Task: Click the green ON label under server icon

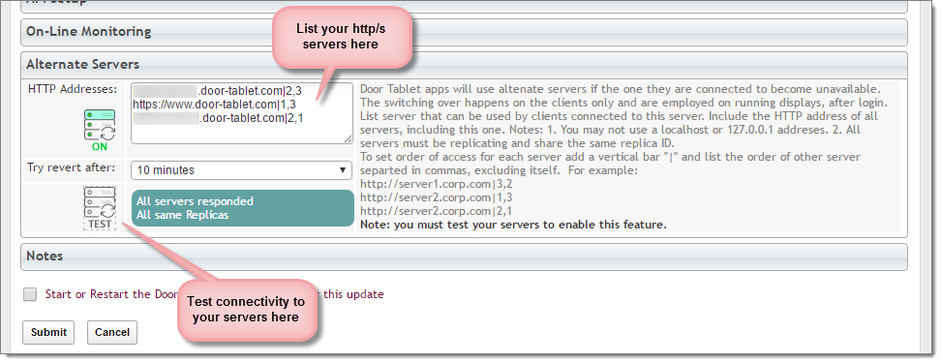Action: coord(100,146)
